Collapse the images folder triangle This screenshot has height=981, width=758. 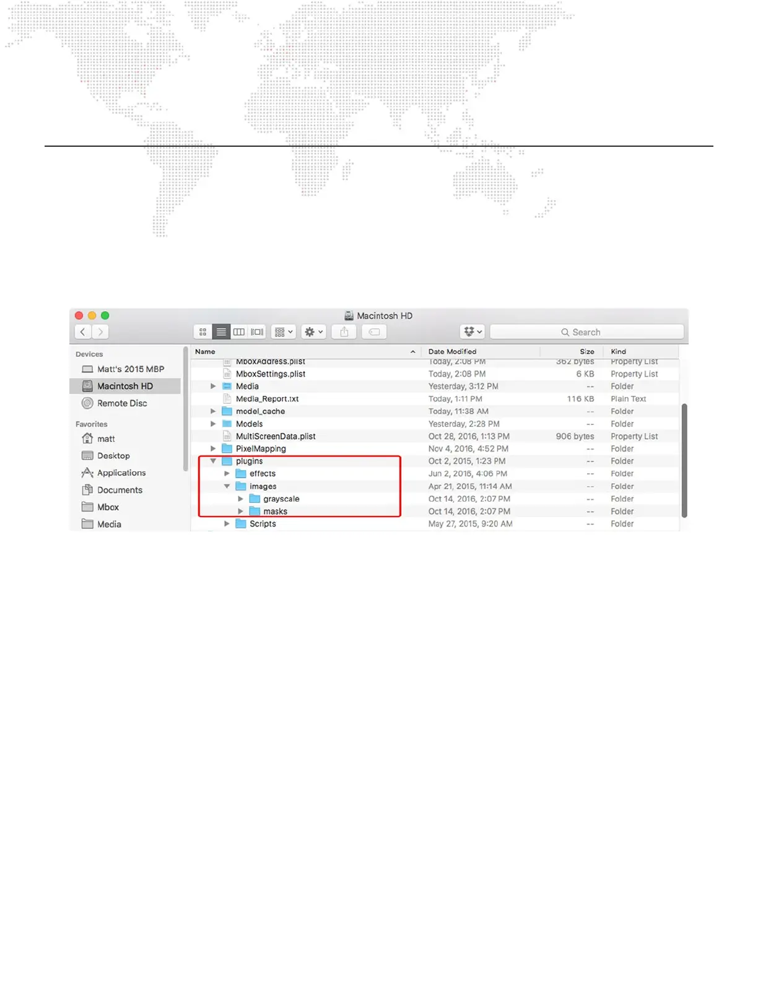(227, 486)
